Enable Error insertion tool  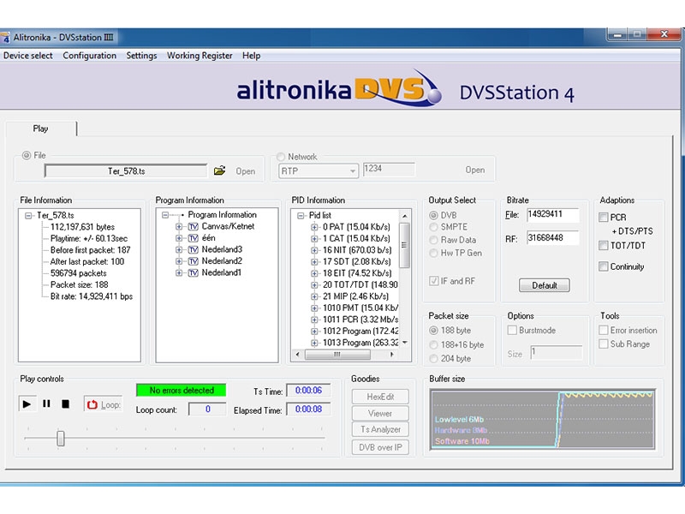point(604,330)
